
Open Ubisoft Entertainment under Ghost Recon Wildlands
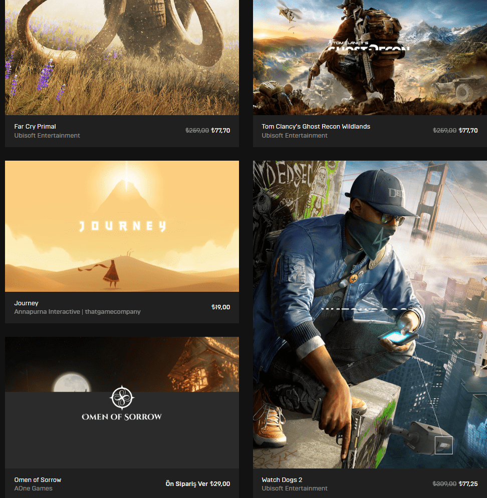pos(295,135)
